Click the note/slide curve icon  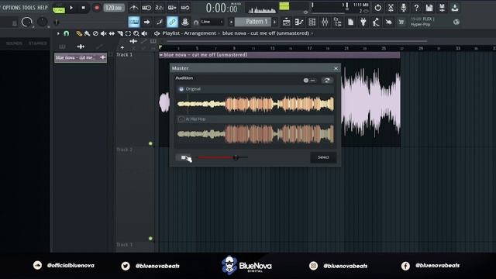click(160, 22)
